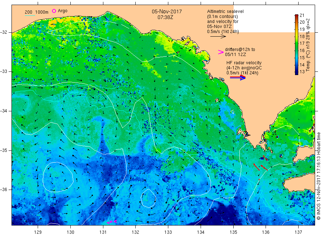Click the '(4-12h avg)noQC' legend text

(244, 68)
